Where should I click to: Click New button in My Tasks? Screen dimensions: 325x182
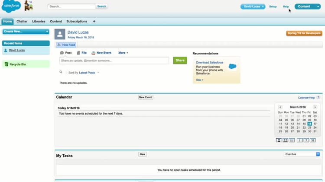pyautogui.click(x=143, y=154)
